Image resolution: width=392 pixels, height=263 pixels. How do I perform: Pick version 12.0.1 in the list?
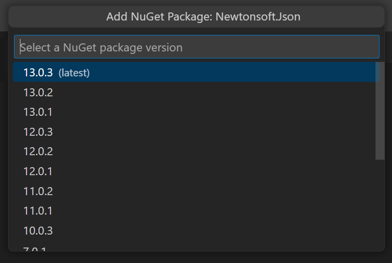(38, 171)
